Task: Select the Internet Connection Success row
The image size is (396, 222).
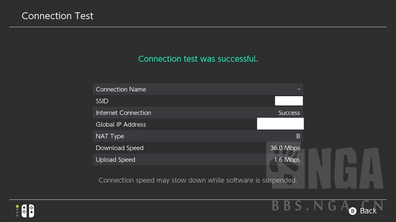Action: (x=198, y=113)
